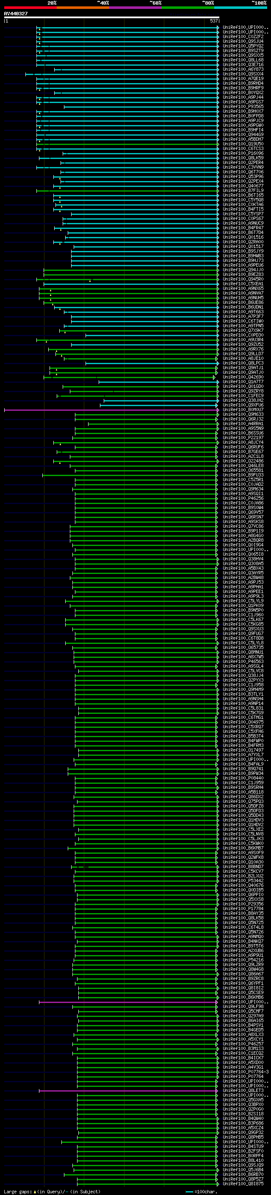
Task: Click label UniRef100_A4RRA1
Action: (243, 424)
